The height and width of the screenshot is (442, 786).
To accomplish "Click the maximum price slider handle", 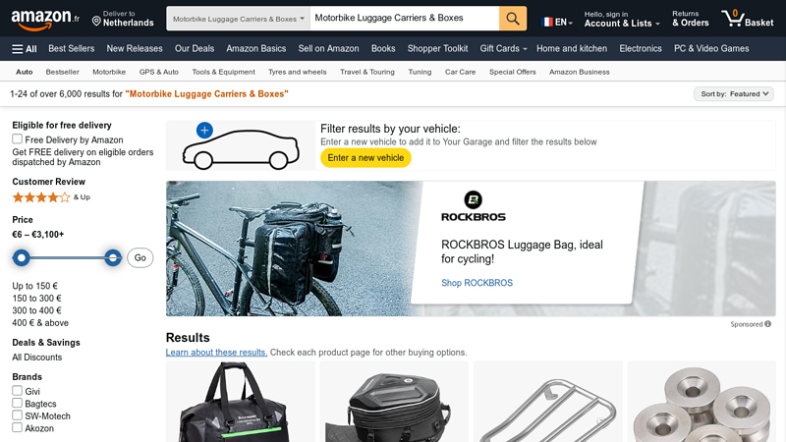I will point(113,257).
